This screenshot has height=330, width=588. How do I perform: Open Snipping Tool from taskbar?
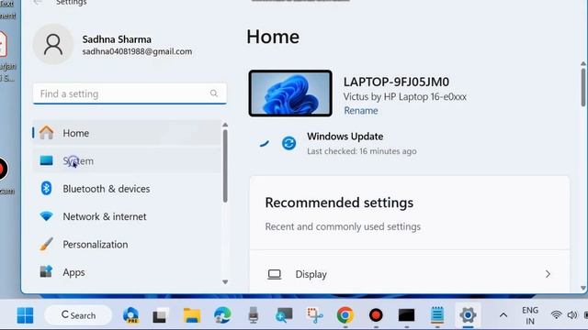(314, 315)
